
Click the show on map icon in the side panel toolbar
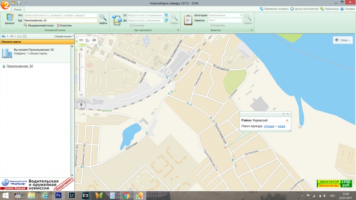pos(24,36)
